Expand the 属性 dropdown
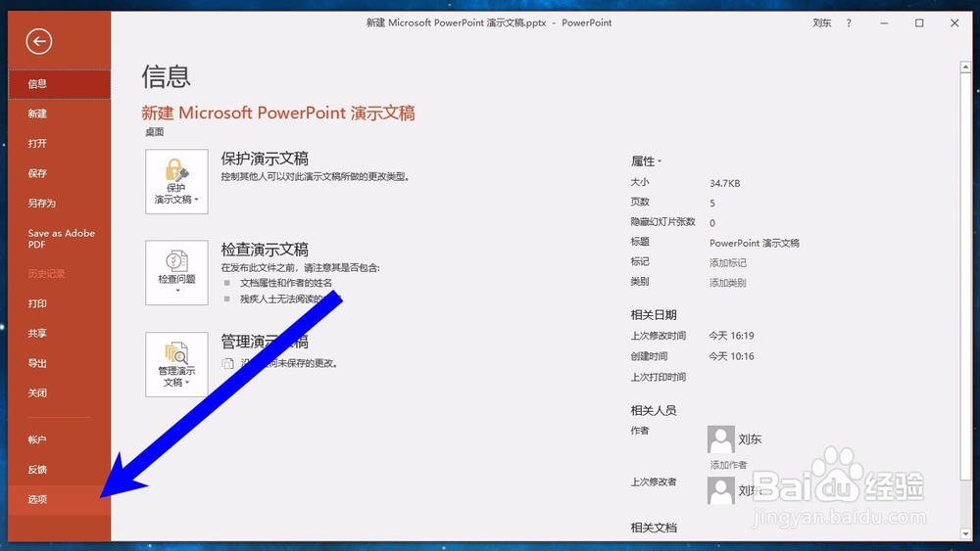The image size is (980, 551). 646,161
